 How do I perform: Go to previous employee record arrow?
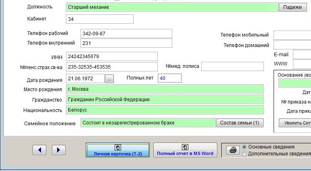tap(39, 150)
